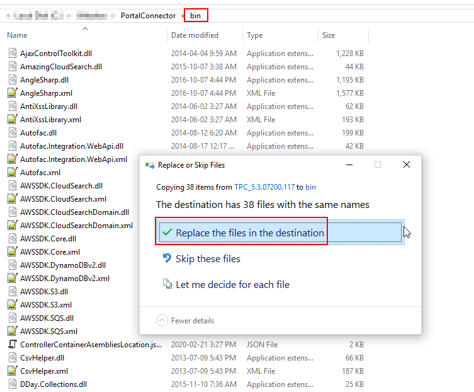This screenshot has height=392, width=474.
Task: Select AWSSDK.CloudSearchDomain.xml file name
Action: point(76,226)
